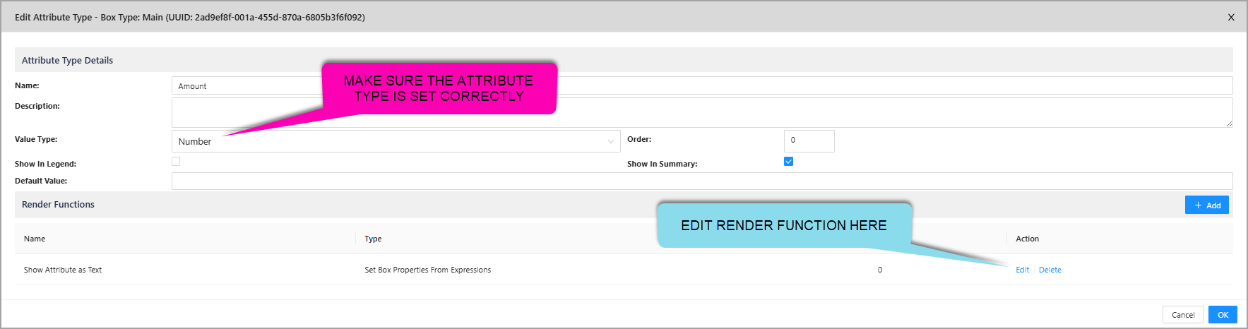
Task: Select the Show Attribute as Text row
Action: 63,270
